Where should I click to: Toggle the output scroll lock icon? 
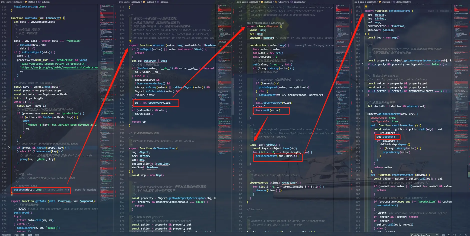point(449,235)
